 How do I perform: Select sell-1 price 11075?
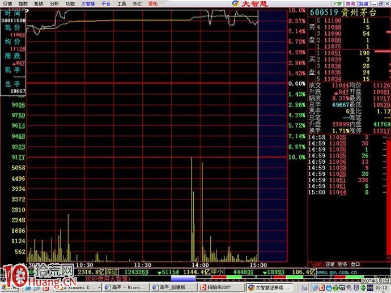click(x=333, y=46)
